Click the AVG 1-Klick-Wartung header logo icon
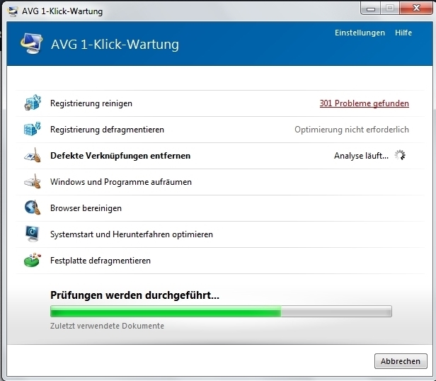The width and height of the screenshot is (436, 381). point(31,43)
